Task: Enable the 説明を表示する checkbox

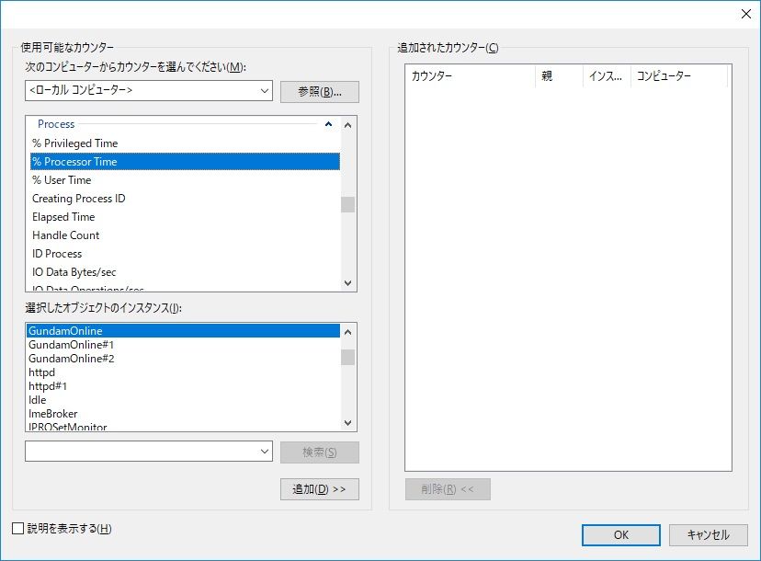Action: 19,529
